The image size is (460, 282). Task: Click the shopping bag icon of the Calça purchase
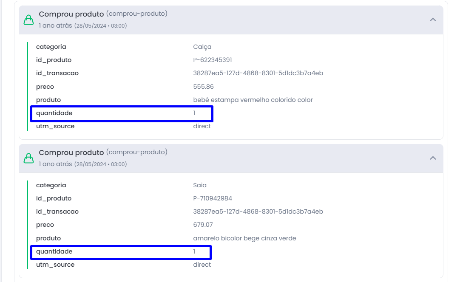(28, 20)
